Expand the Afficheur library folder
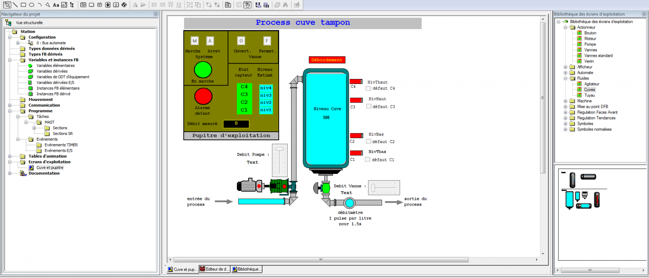649x278 pixels. [565, 67]
